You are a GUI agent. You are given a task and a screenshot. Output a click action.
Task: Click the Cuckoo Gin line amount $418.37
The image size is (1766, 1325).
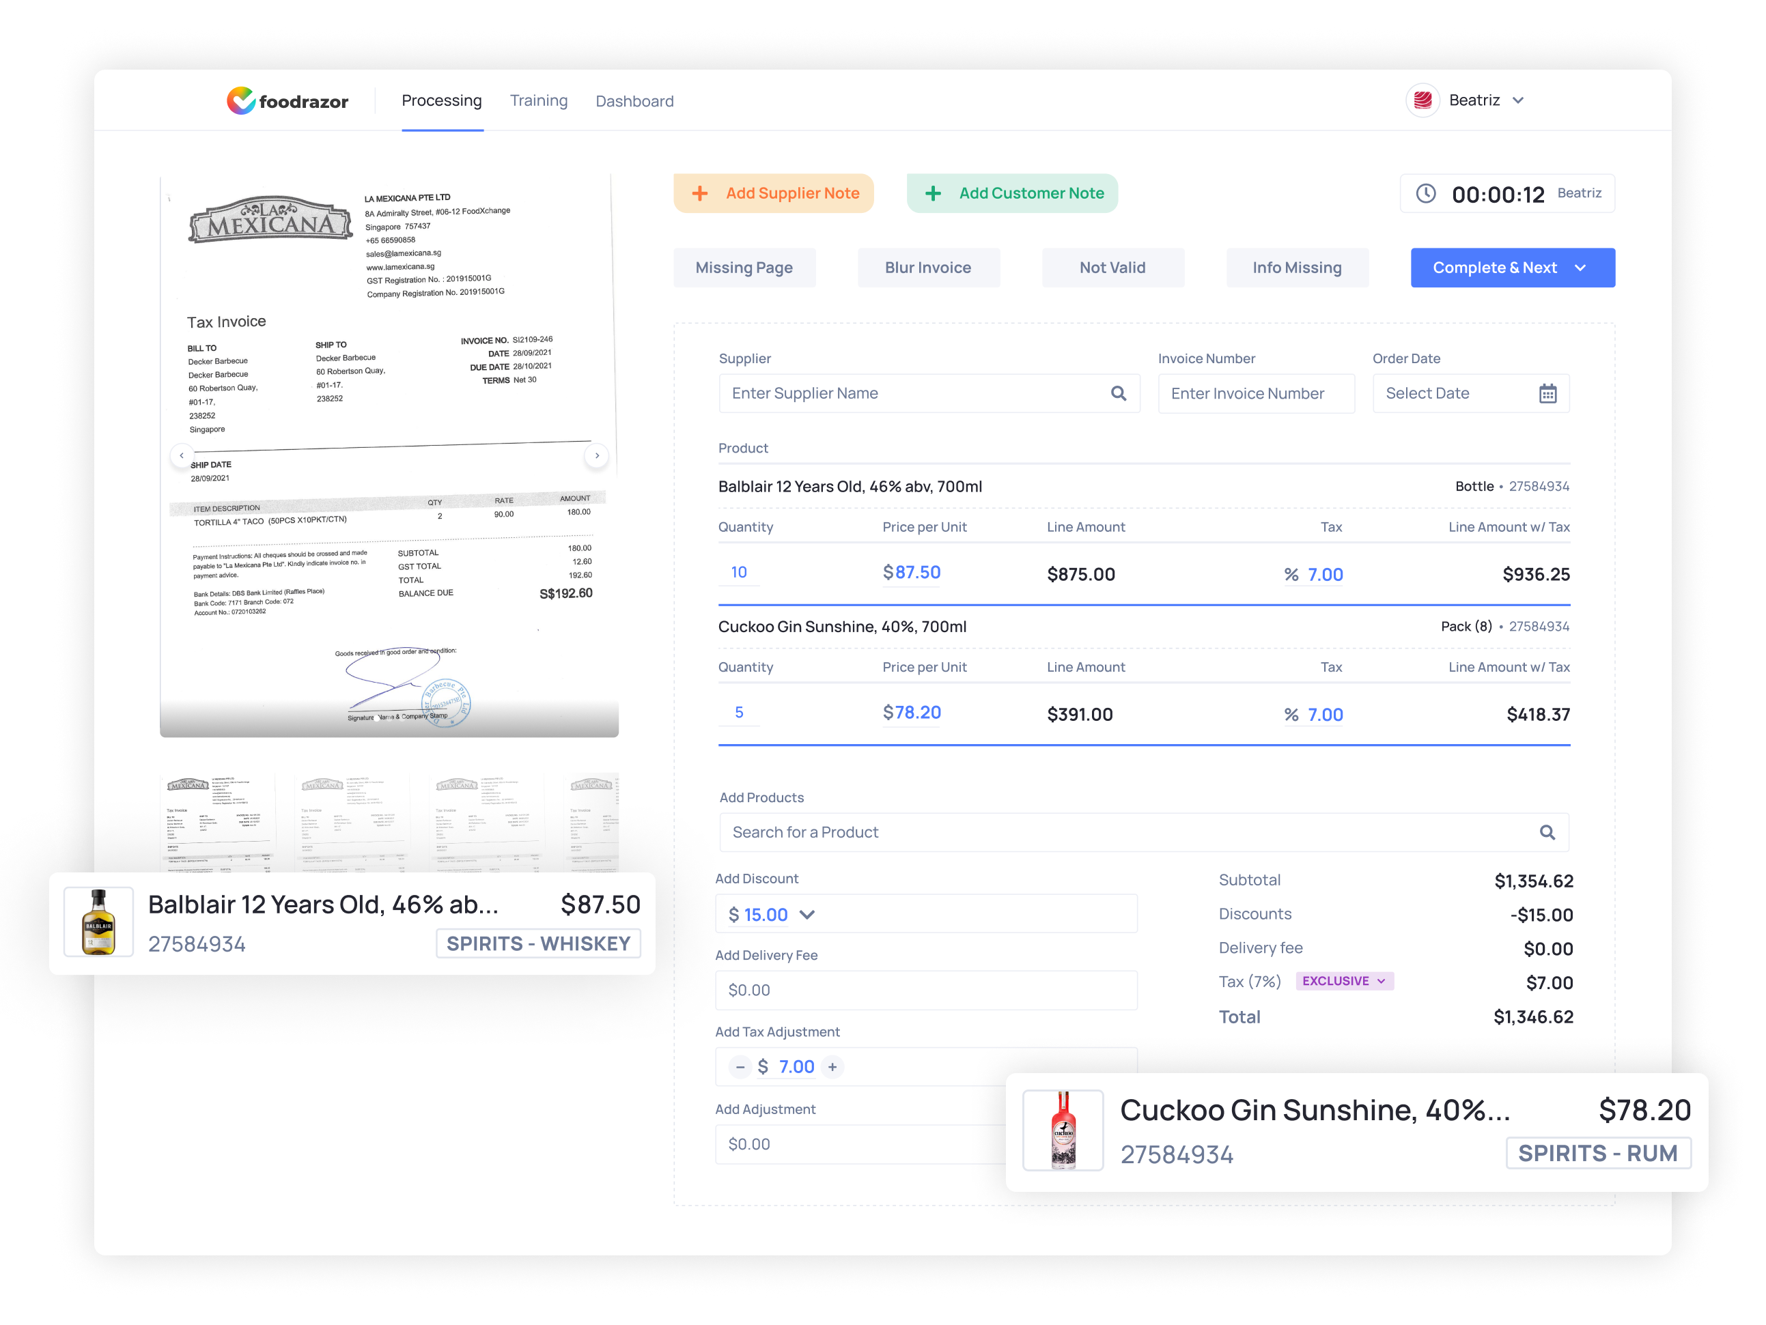[x=1539, y=715]
